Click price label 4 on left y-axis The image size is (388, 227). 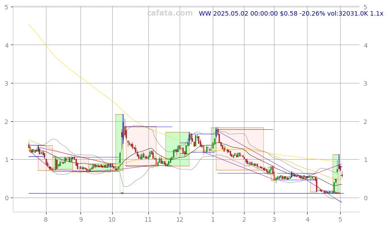(6, 45)
